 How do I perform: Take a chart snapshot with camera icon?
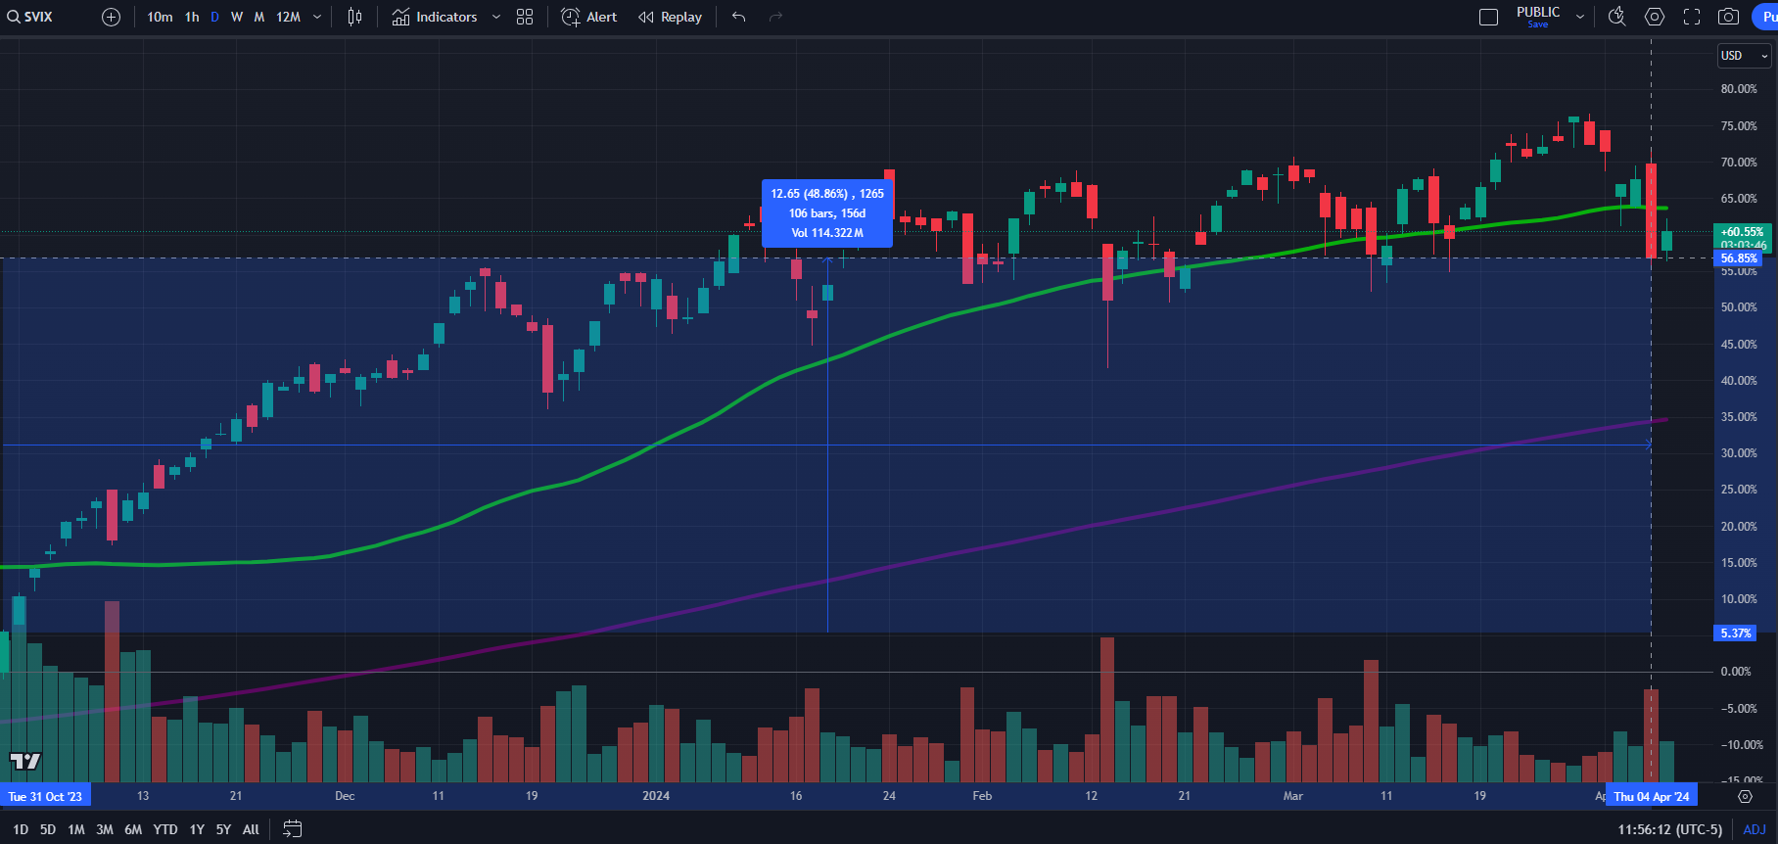1728,17
